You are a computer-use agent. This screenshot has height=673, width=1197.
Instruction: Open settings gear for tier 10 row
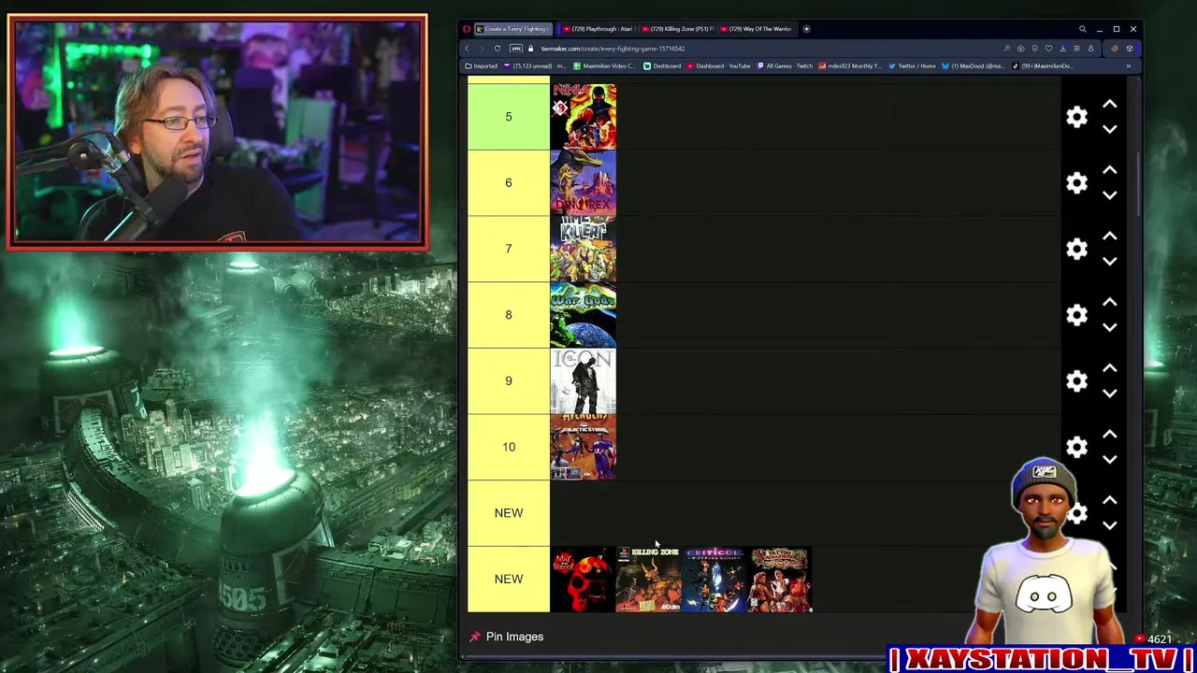point(1076,447)
